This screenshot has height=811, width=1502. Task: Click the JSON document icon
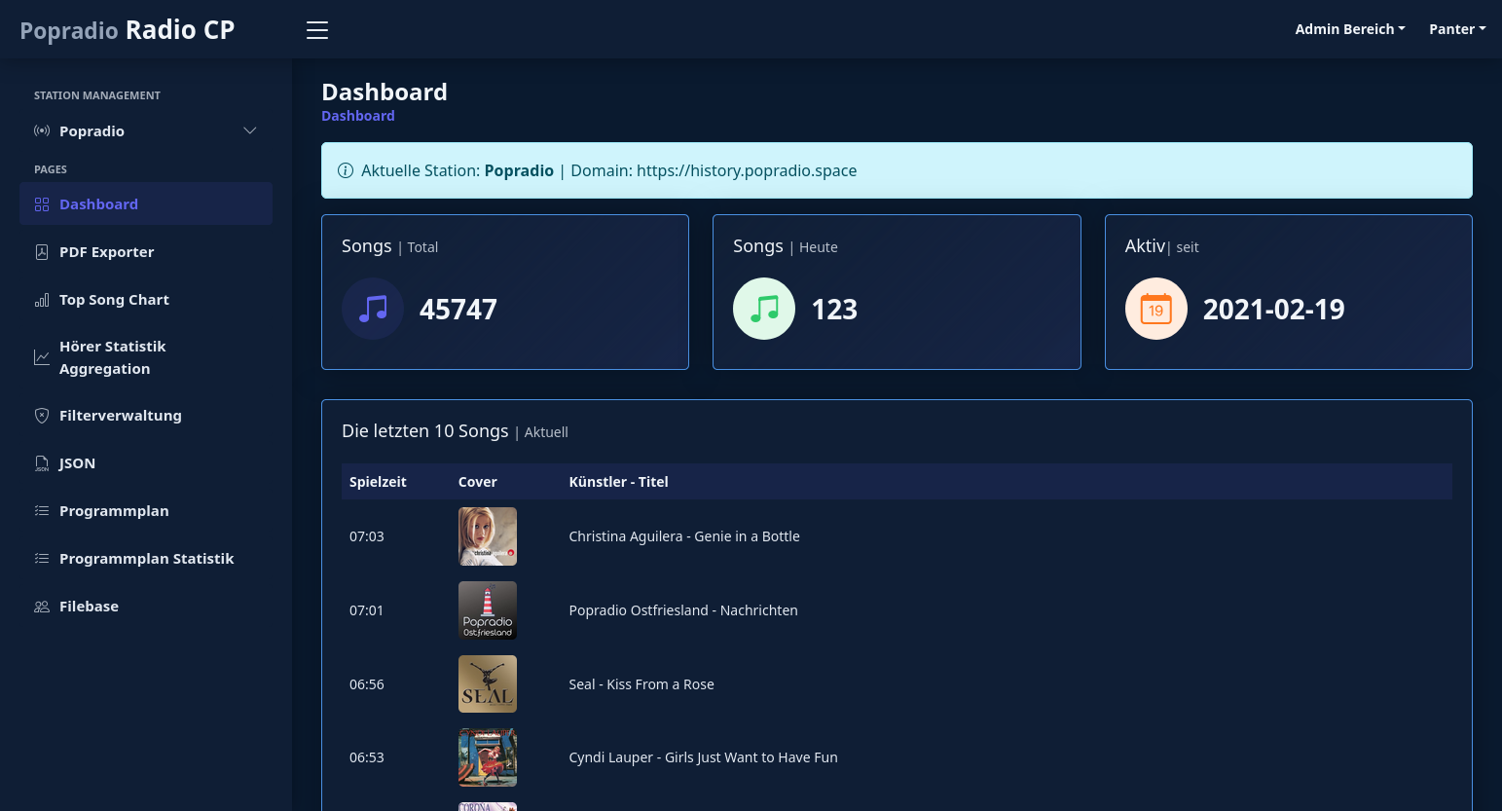[x=41, y=462]
